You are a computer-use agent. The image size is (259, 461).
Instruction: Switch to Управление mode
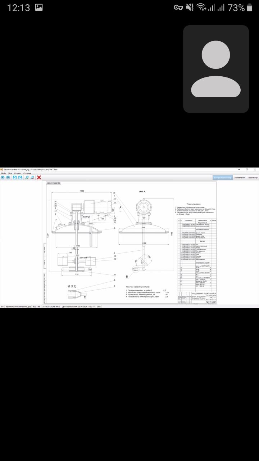(240, 178)
